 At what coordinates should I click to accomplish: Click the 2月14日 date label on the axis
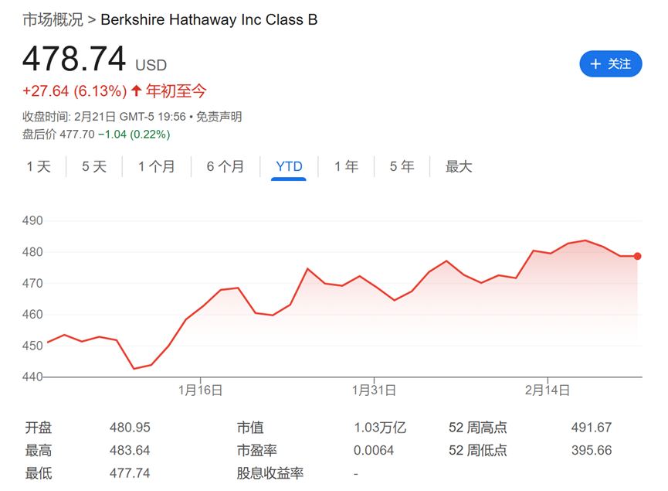pyautogui.click(x=547, y=390)
